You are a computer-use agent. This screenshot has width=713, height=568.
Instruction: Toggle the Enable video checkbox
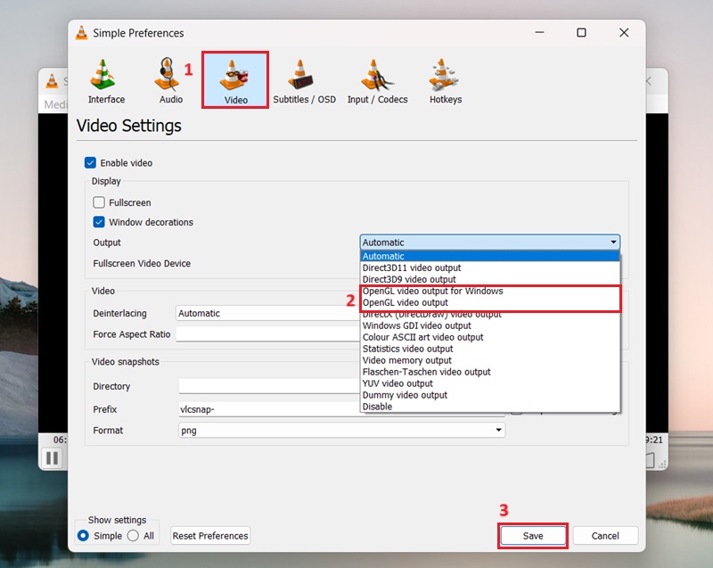90,163
